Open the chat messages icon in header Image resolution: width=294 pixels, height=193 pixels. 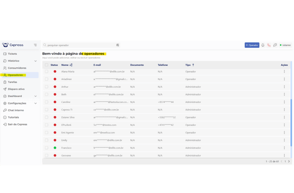(275, 45)
